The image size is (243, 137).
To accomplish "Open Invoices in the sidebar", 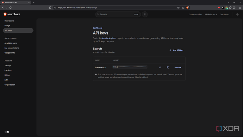I will (8, 70).
